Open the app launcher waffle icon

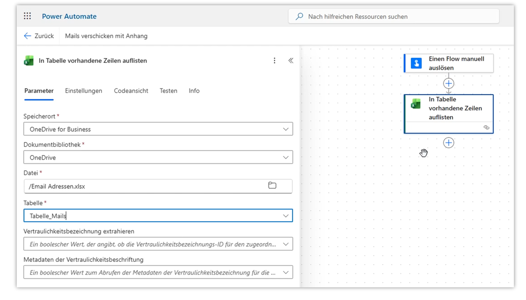(x=28, y=16)
